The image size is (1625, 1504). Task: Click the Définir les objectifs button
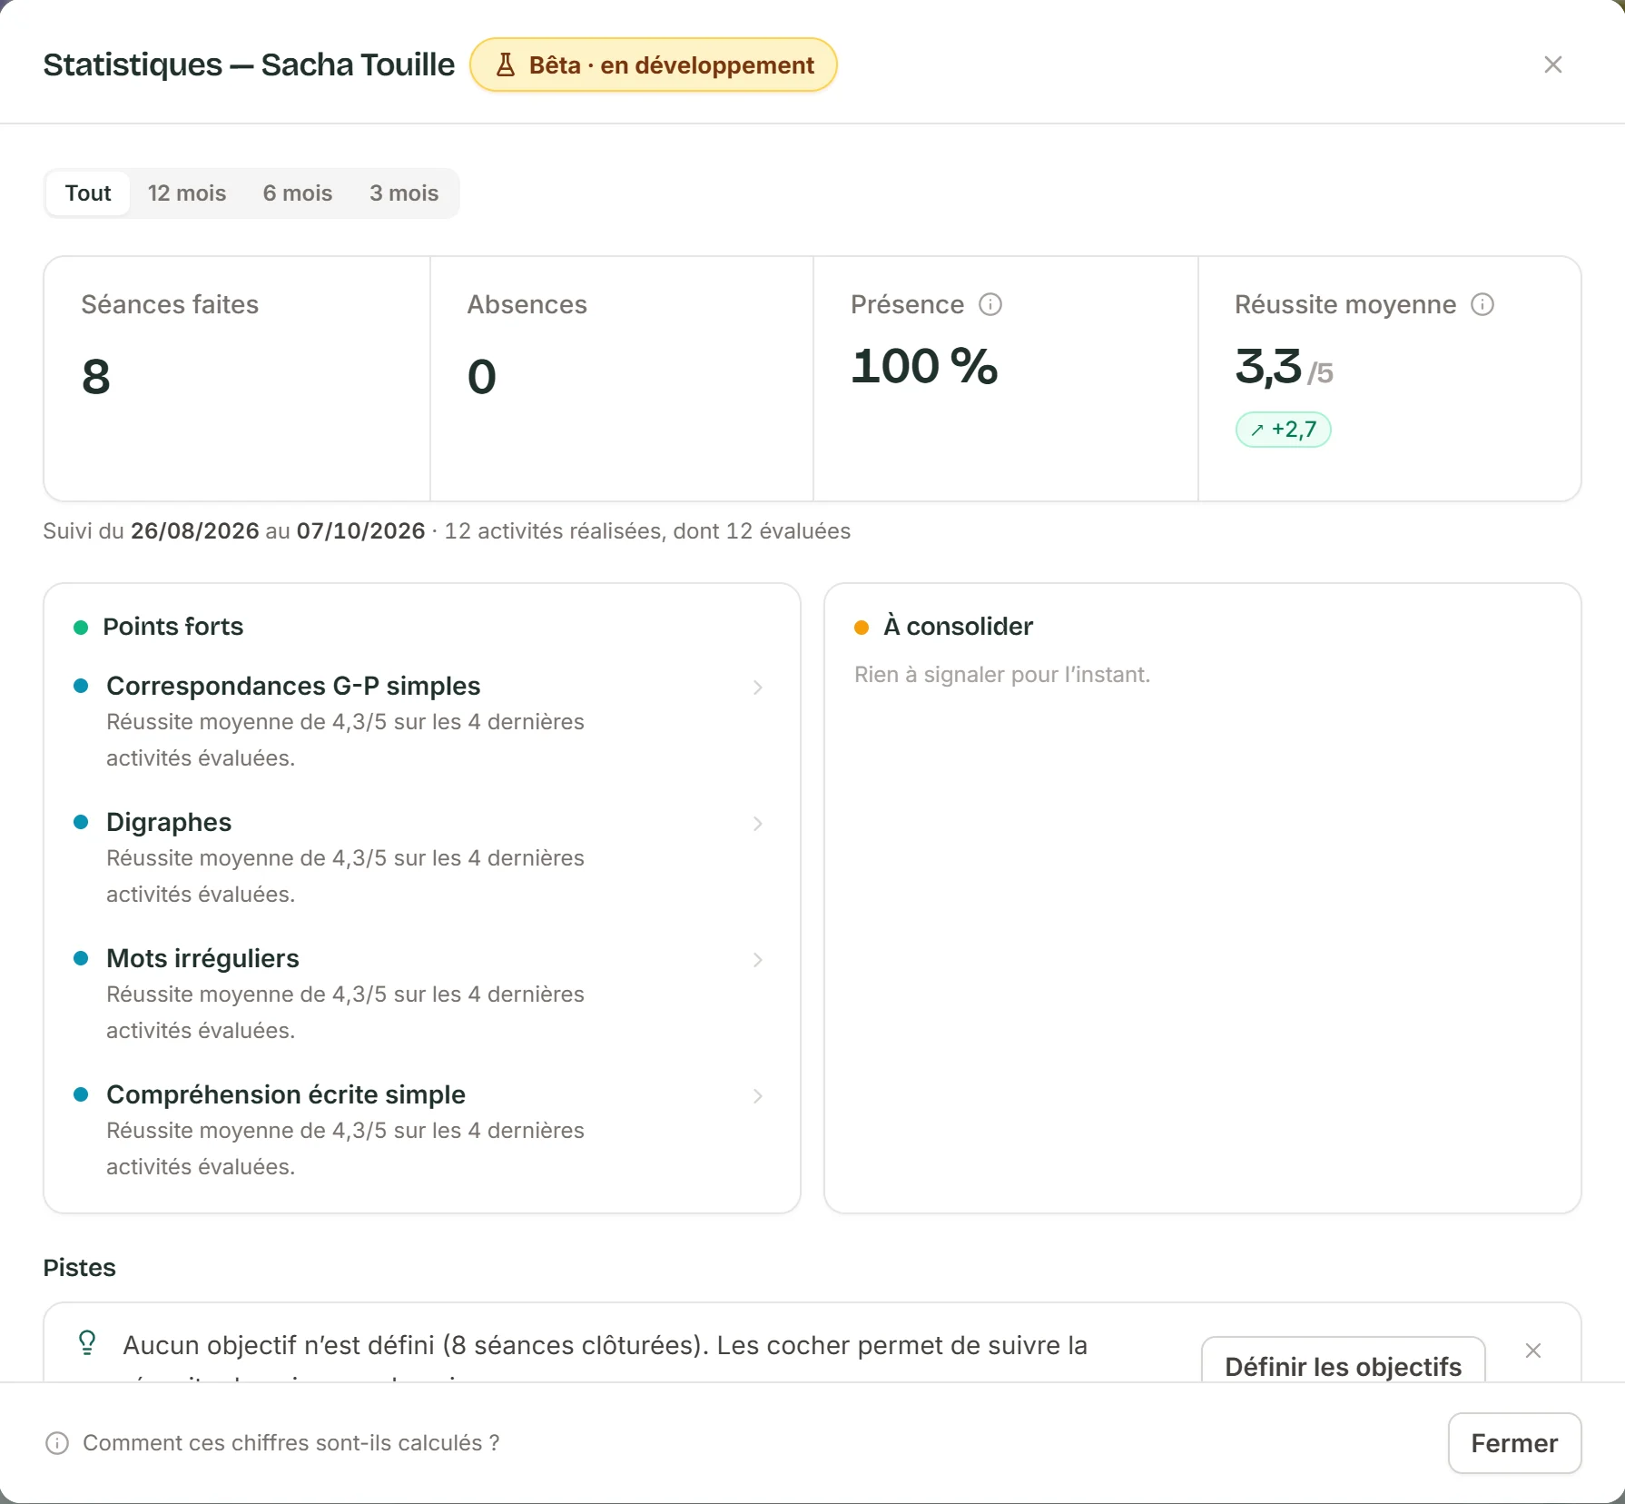coord(1343,1360)
